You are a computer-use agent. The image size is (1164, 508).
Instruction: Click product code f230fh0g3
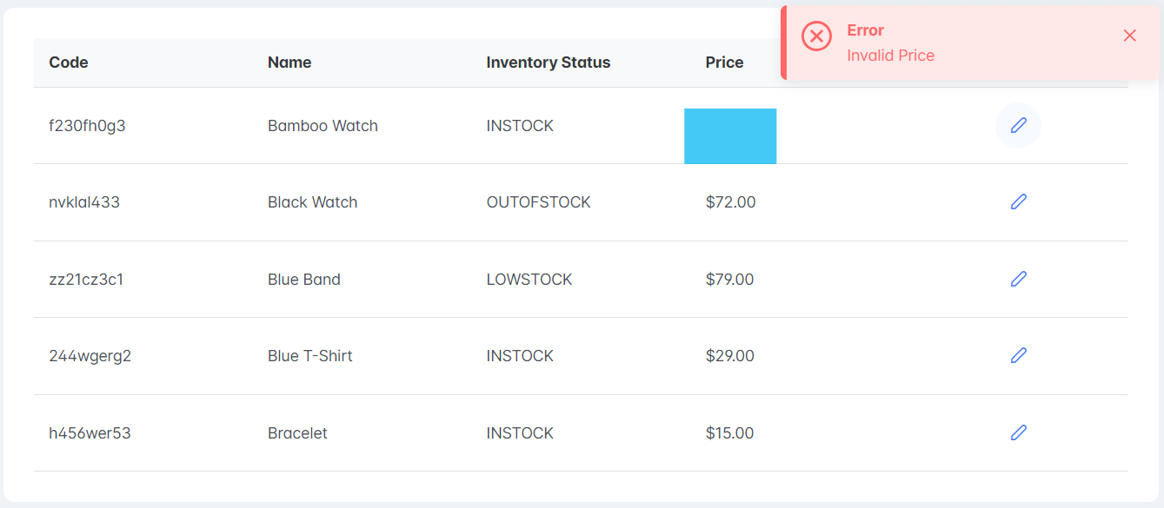pos(87,126)
